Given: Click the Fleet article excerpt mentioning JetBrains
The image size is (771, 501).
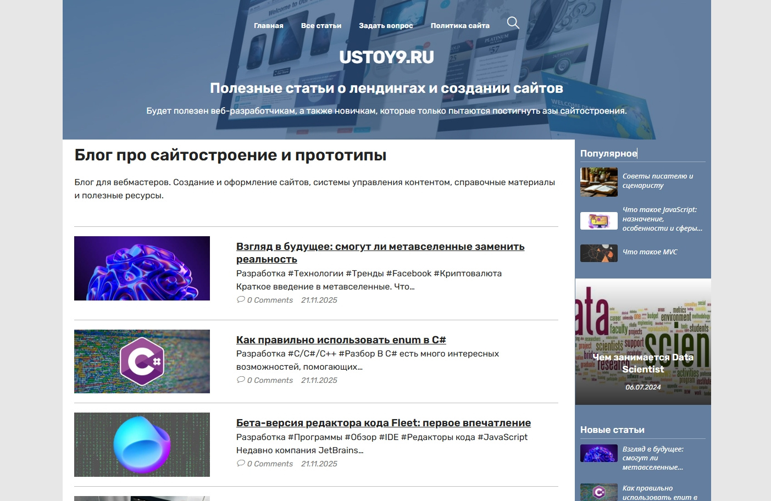Looking at the screenshot, I should click(x=382, y=443).
